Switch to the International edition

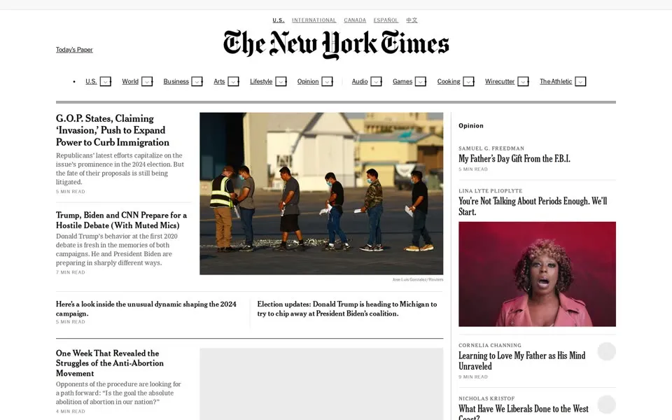pyautogui.click(x=314, y=20)
